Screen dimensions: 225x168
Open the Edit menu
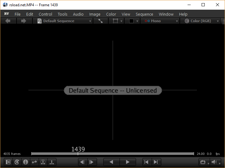[x=30, y=14]
